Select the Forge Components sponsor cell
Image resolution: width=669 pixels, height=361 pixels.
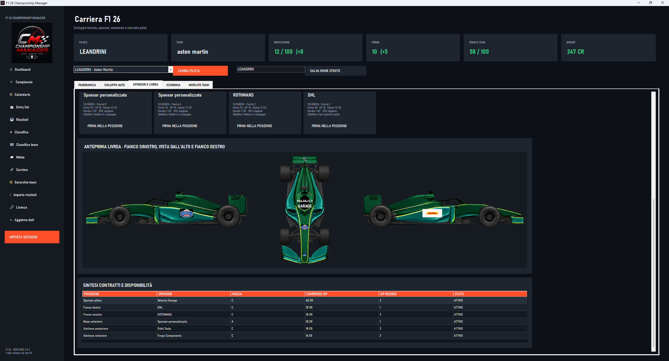click(194, 336)
